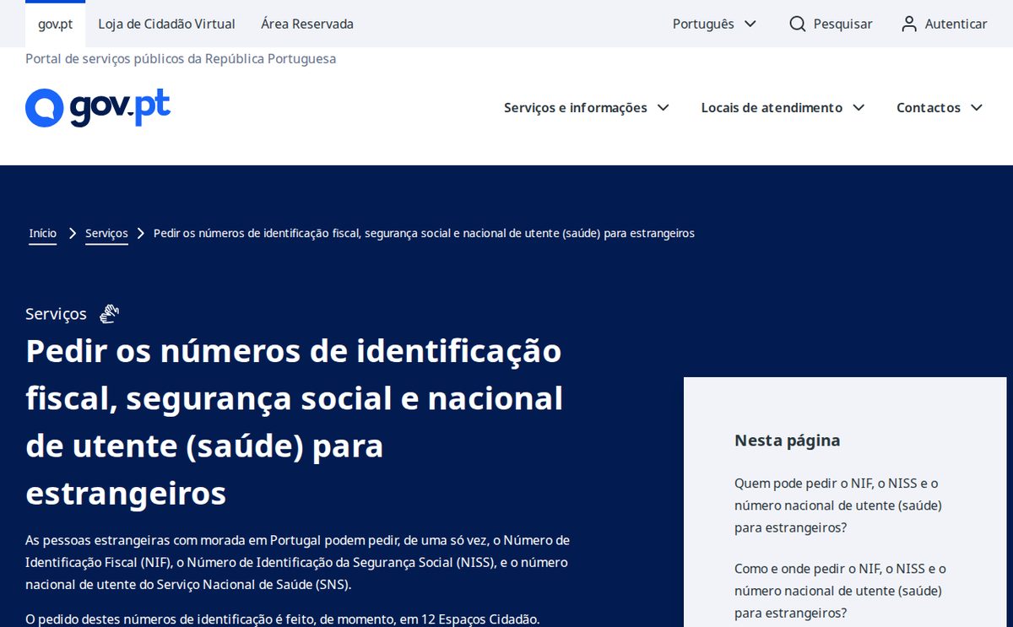Screen dimensions: 1013x627
Task: Click 'Portal de serviços públicos da República Portuguesa' text
Action: (x=181, y=58)
